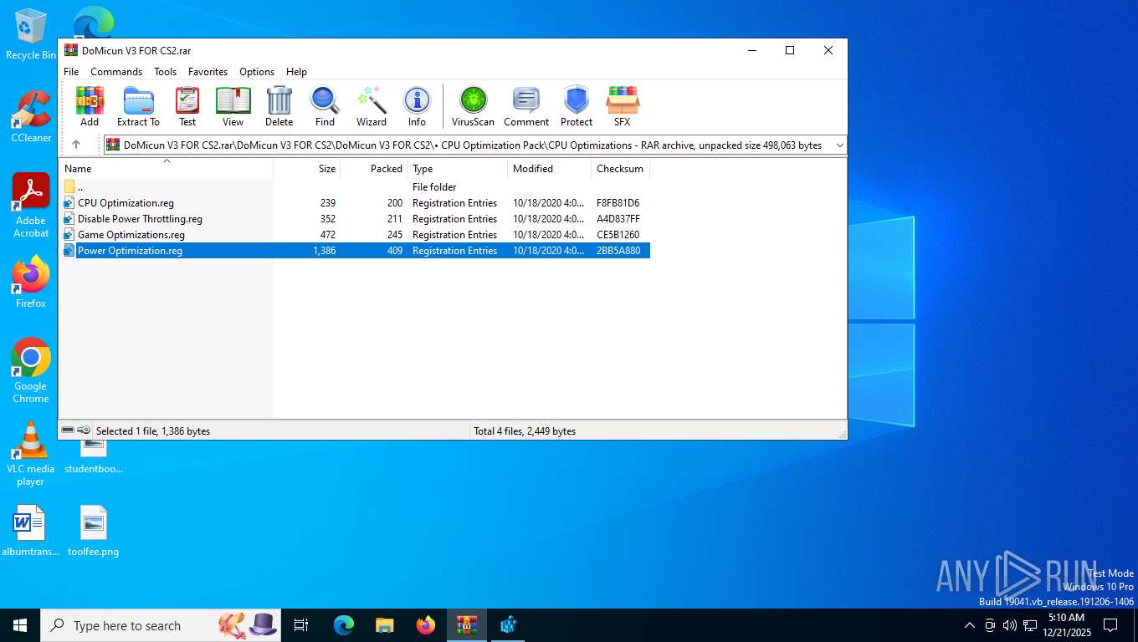Open albumtrans Word document on desktop

click(31, 531)
